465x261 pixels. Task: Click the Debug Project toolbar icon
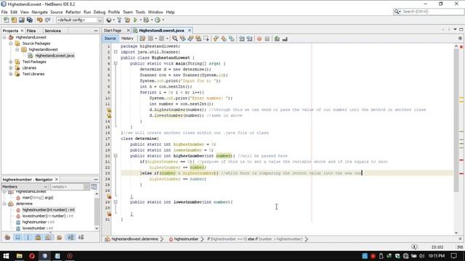pos(146,20)
